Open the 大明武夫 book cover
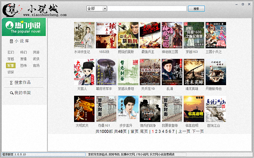Viewport: 254px width, 158px height. (84, 109)
